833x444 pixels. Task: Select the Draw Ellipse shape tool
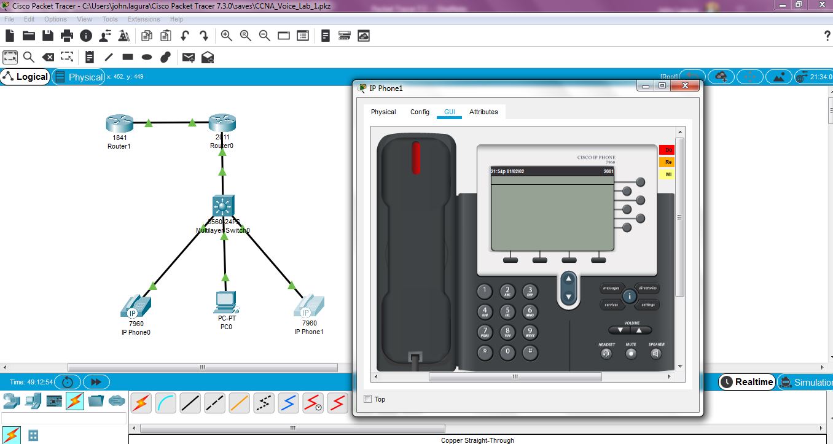coord(146,56)
